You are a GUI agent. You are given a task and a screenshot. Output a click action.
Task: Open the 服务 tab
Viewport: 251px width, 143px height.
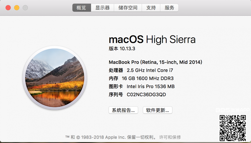[169, 8]
